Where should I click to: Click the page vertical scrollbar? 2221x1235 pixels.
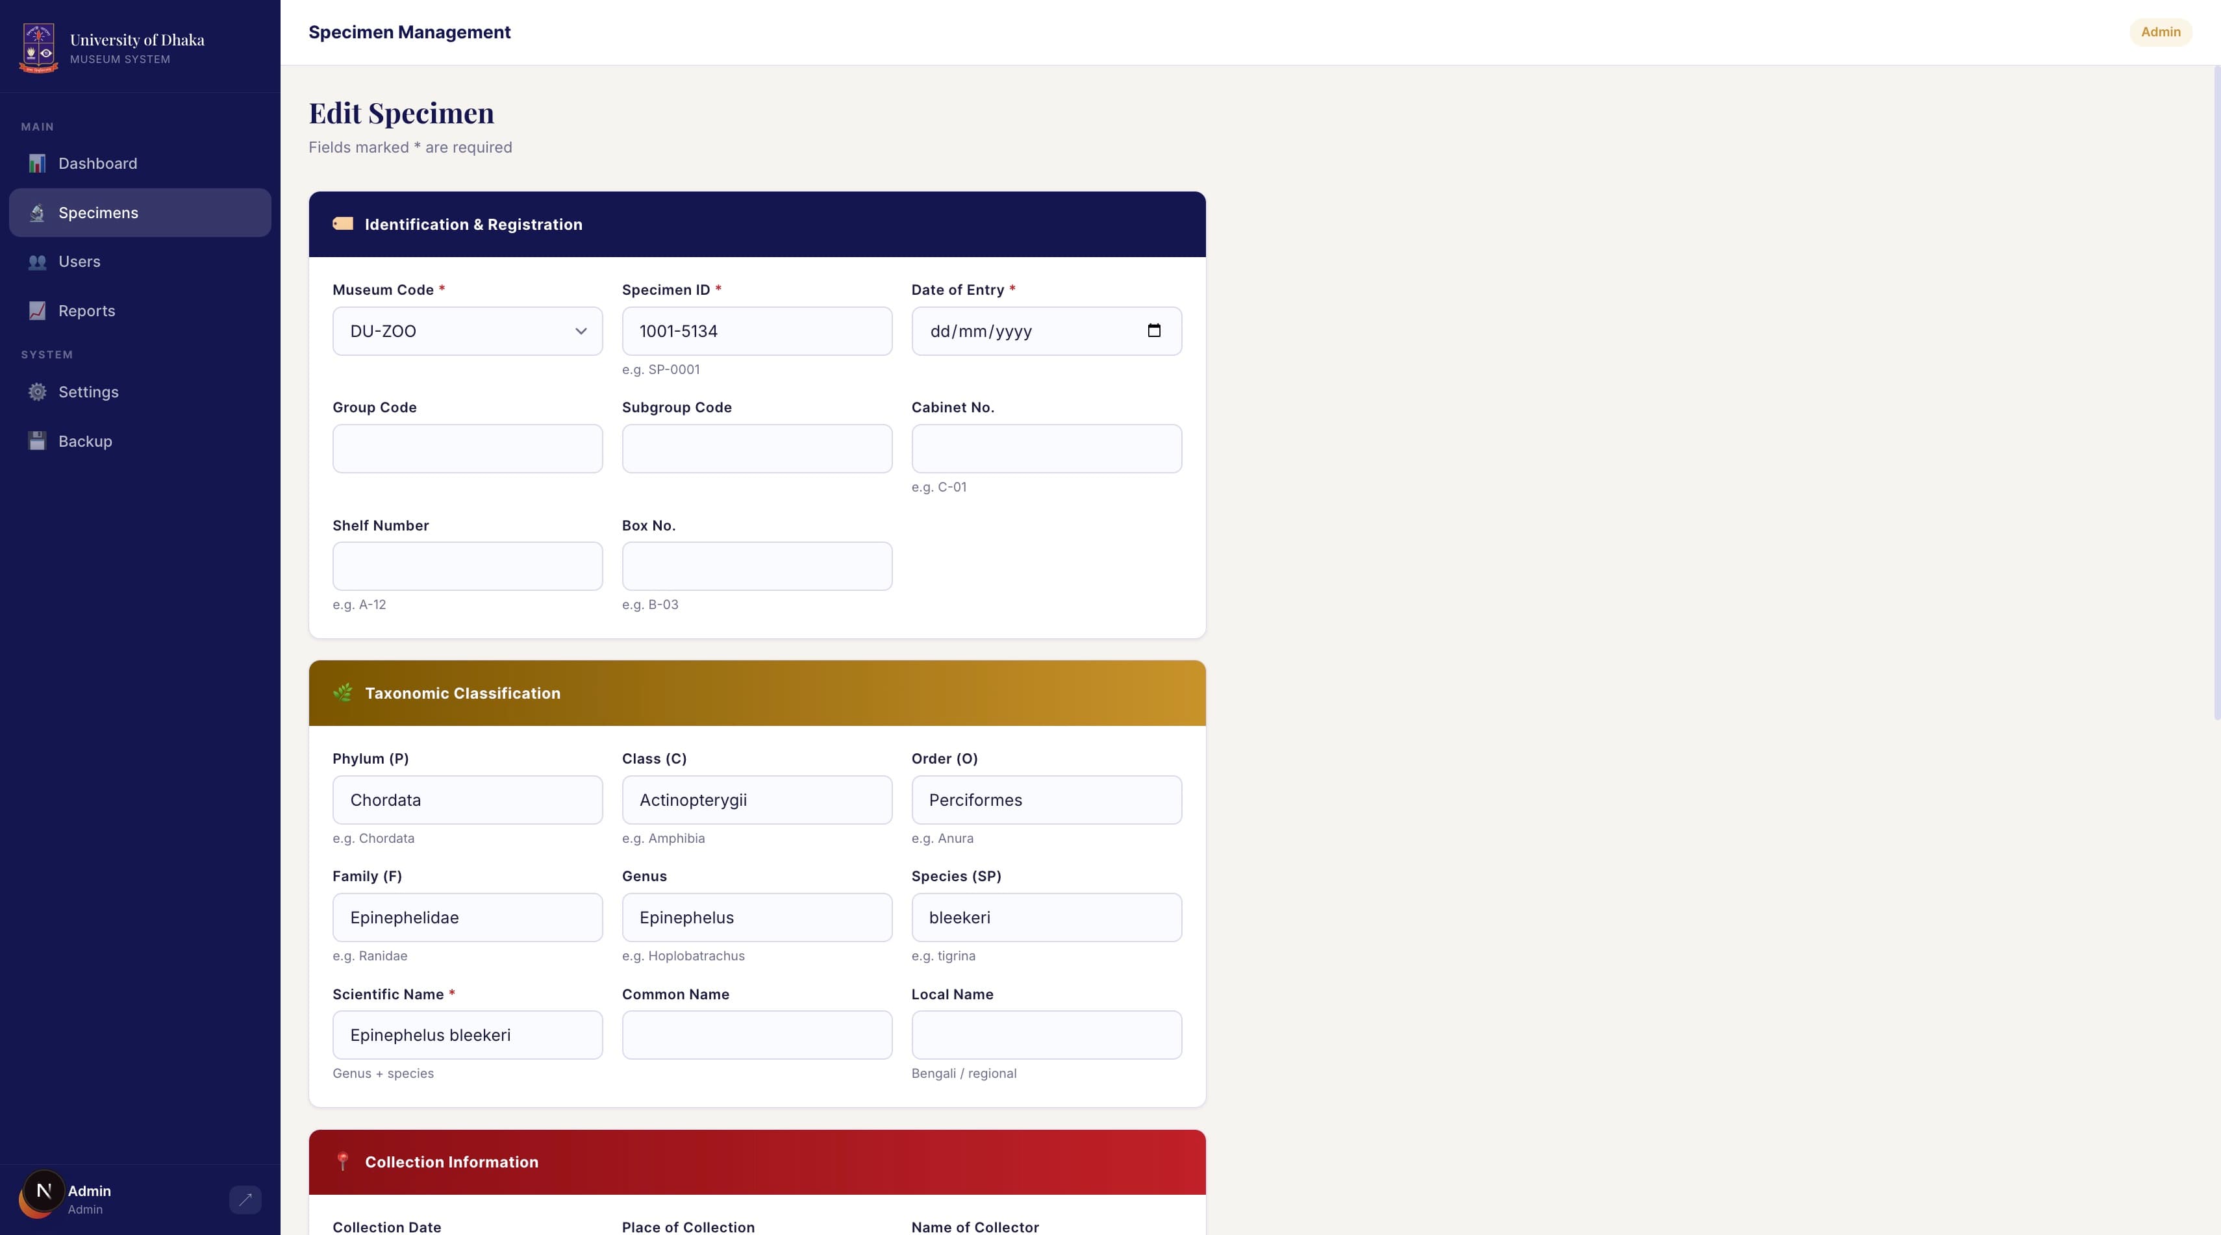[2216, 392]
